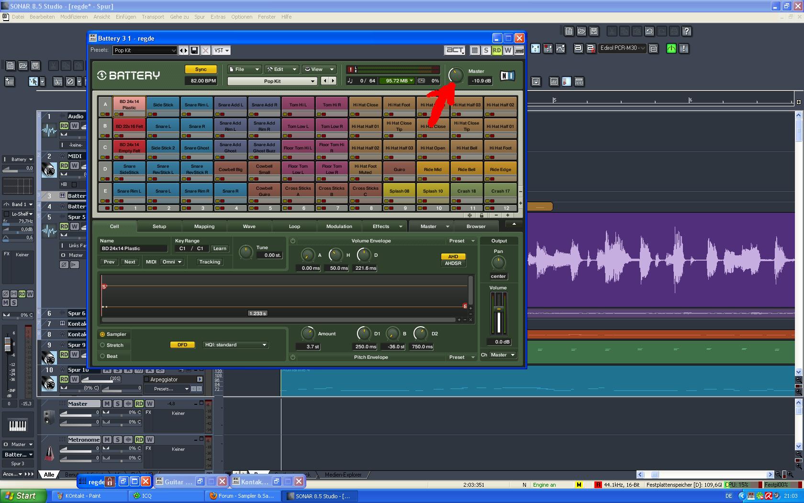
Task: Click the automation snapshot icon
Action: click(x=548, y=48)
